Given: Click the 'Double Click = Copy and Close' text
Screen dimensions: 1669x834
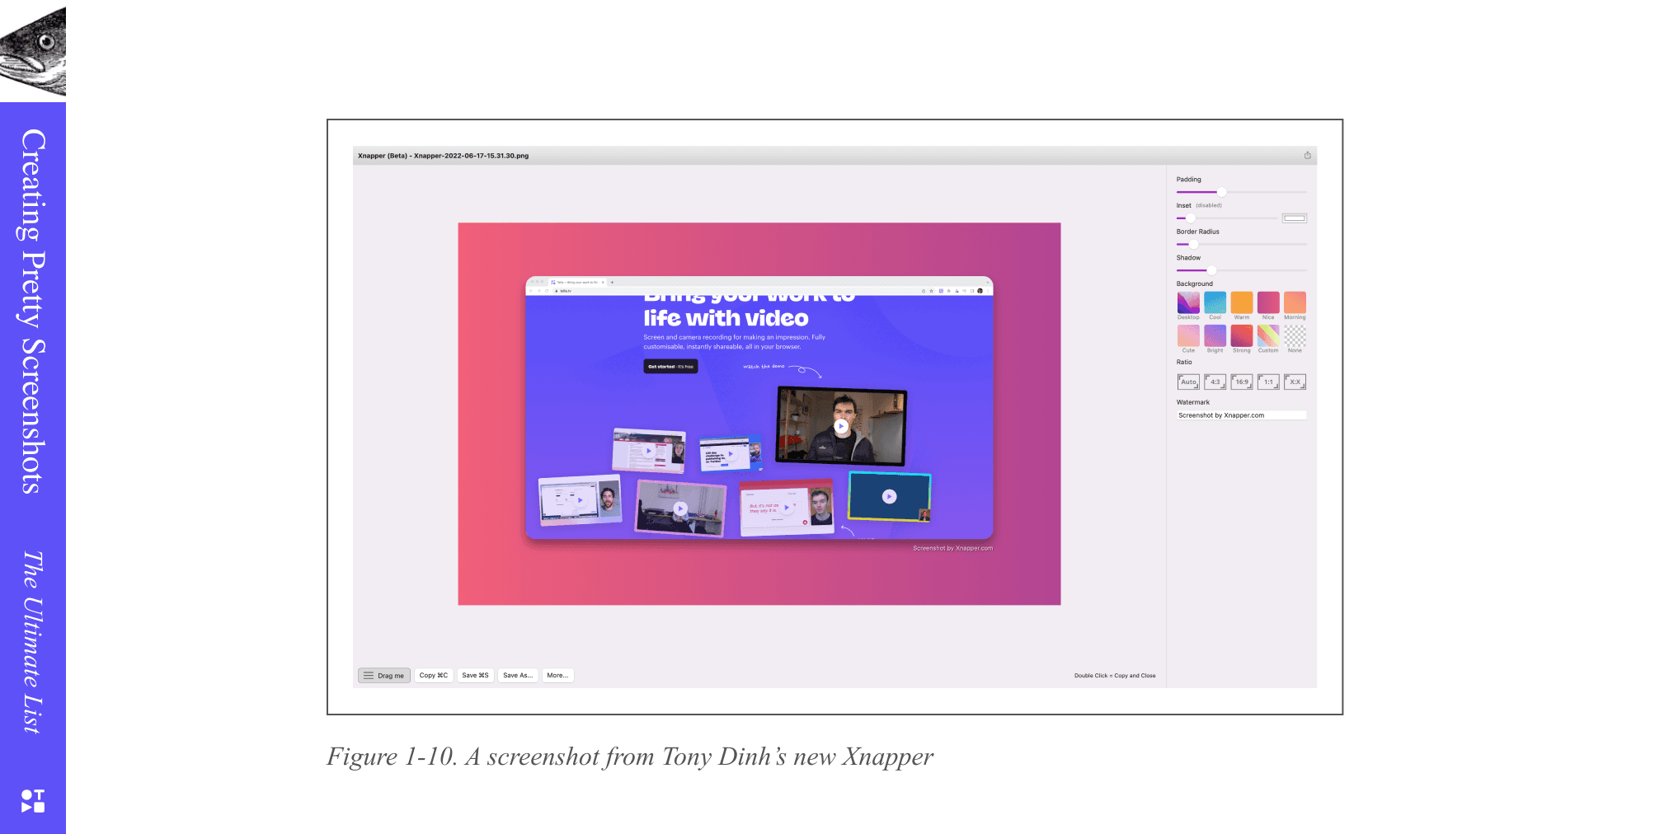Looking at the screenshot, I should (1115, 676).
